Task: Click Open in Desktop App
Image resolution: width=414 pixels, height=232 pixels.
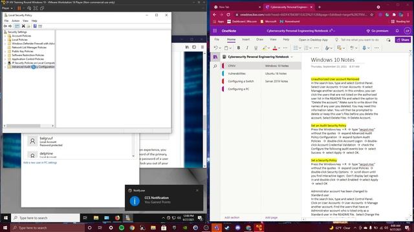Action: pos(313,40)
